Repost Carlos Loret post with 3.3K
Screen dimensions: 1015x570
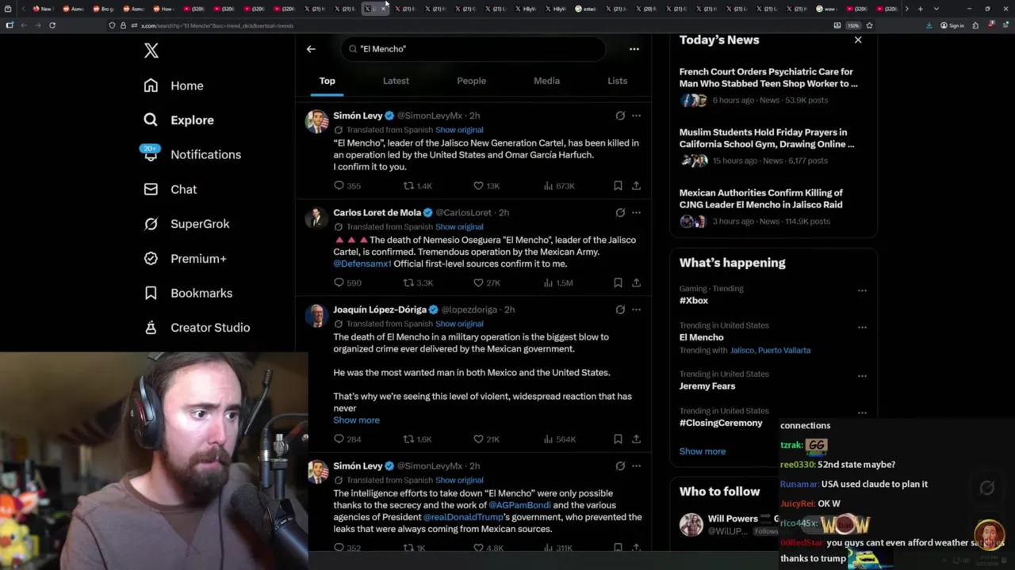click(418, 283)
